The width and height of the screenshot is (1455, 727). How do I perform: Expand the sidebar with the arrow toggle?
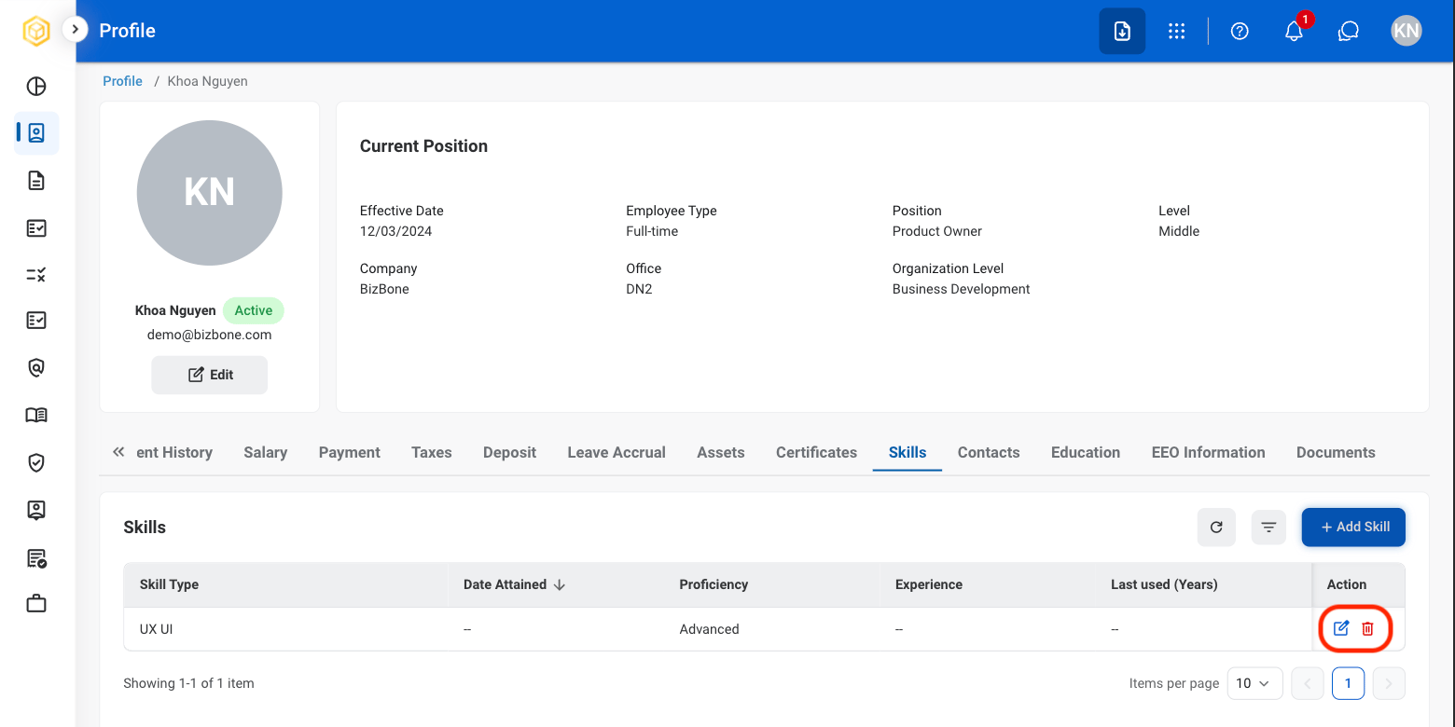point(75,30)
